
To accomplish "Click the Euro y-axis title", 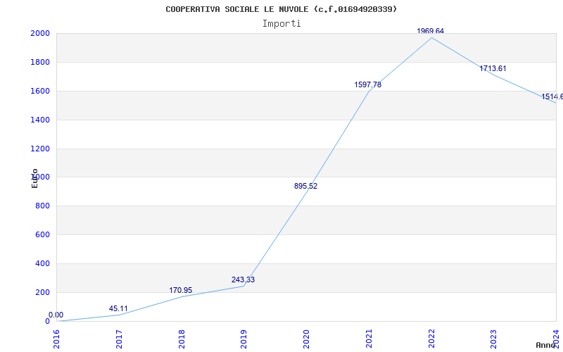I will coord(34,178).
